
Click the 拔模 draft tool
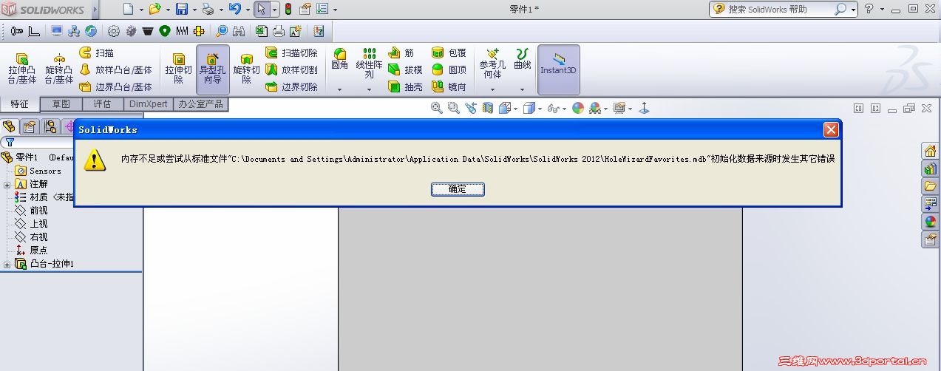tap(405, 69)
